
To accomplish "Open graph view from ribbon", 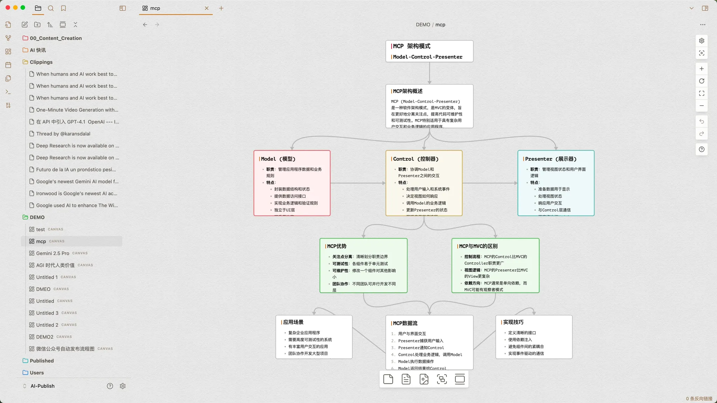I will point(8,38).
